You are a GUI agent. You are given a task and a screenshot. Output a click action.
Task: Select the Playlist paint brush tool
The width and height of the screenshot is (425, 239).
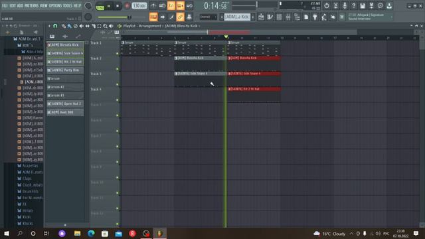tap(69, 26)
